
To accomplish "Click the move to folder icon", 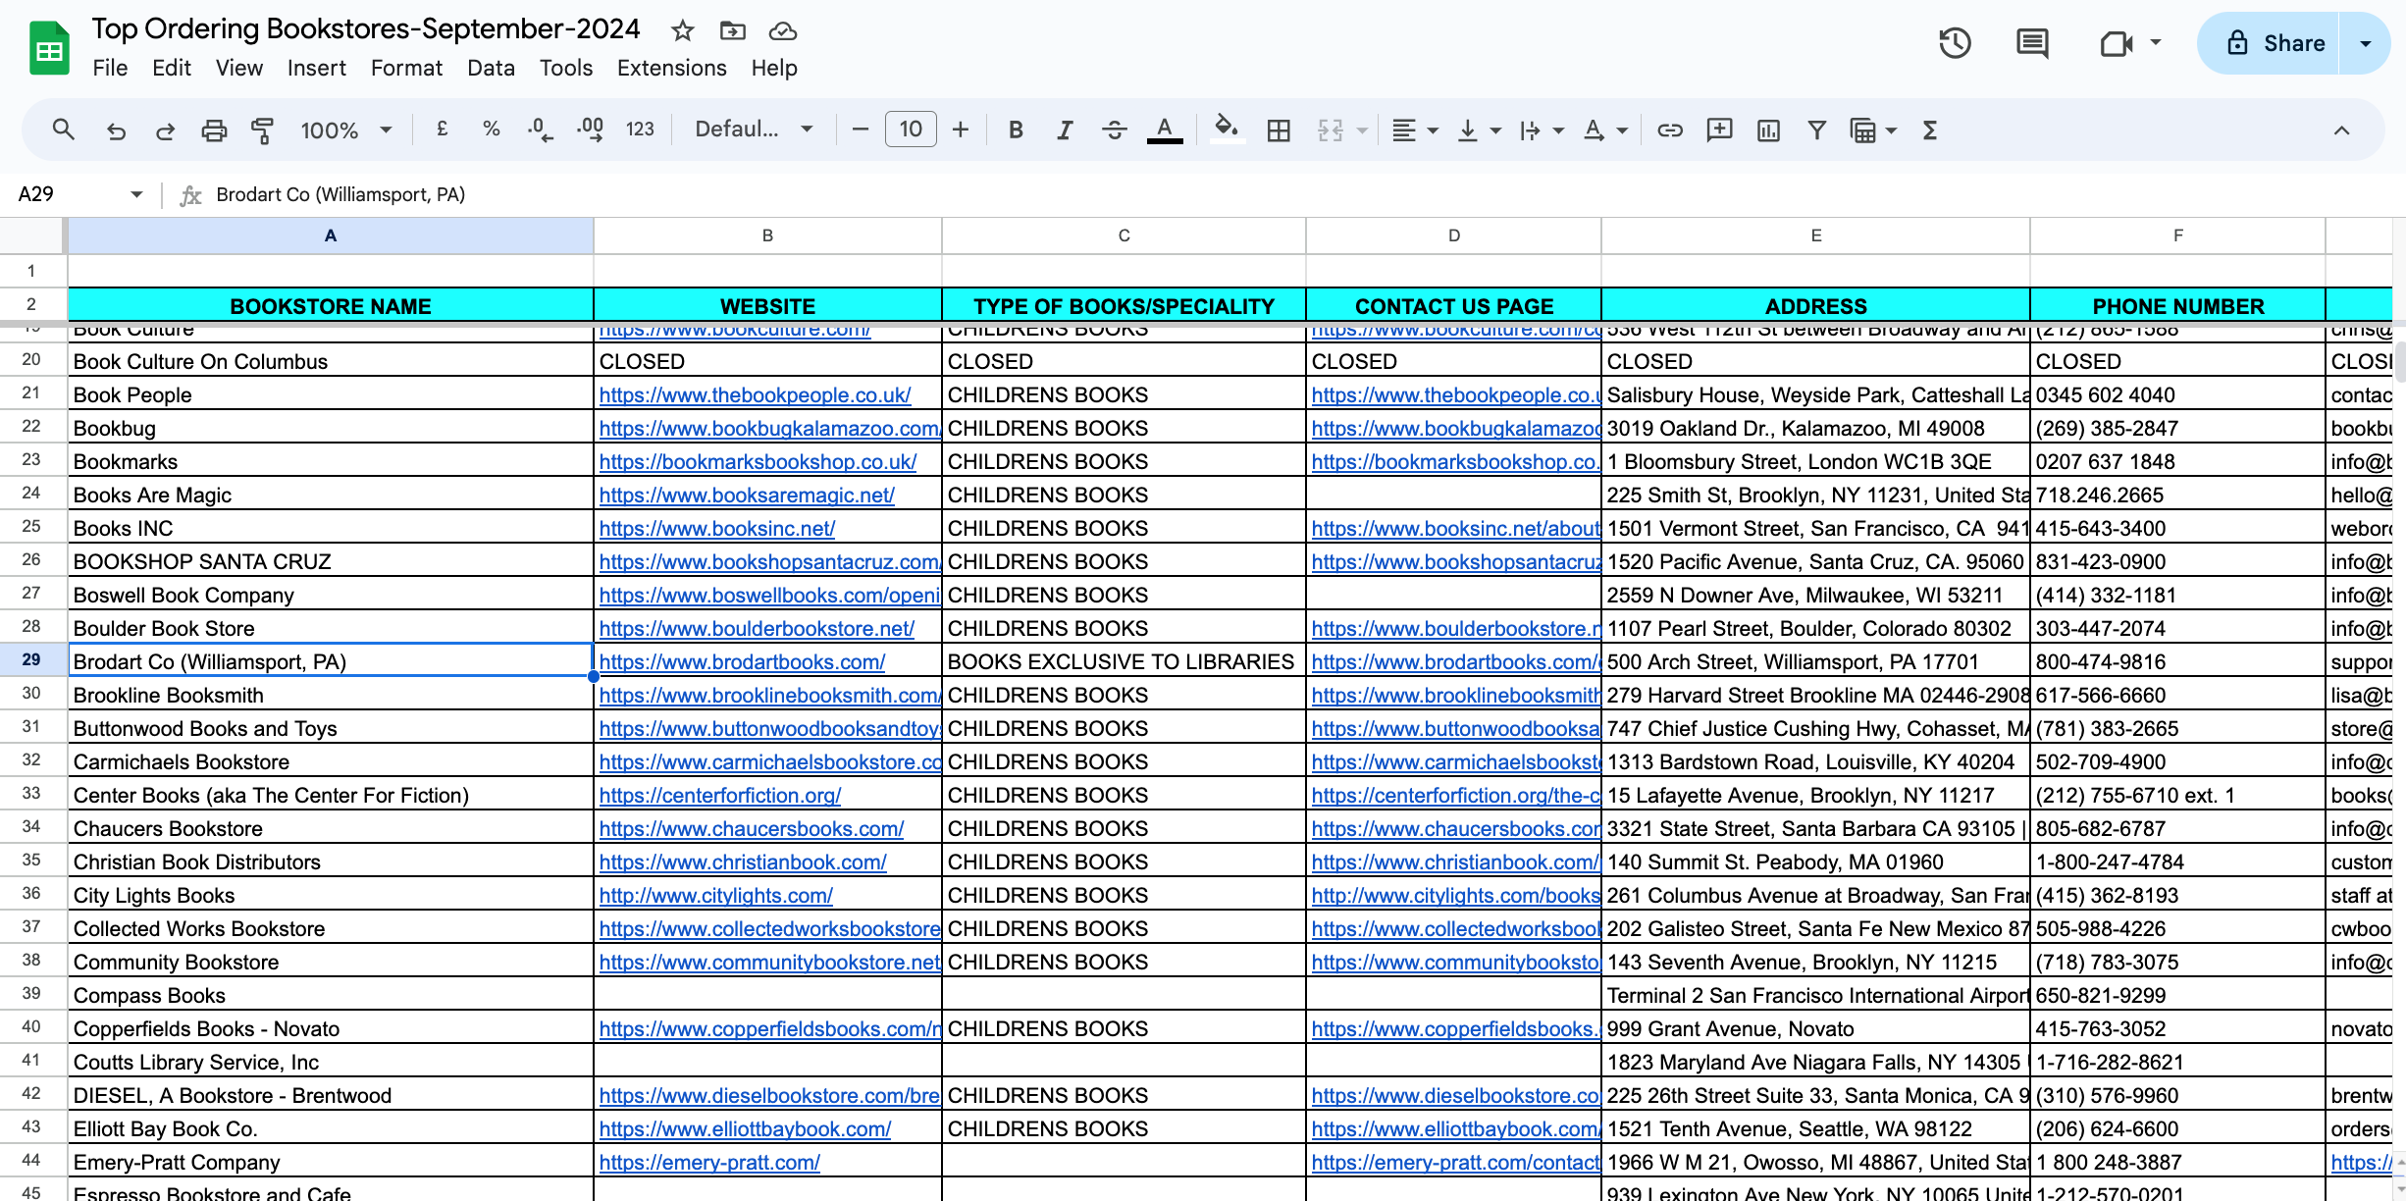I will tap(732, 31).
